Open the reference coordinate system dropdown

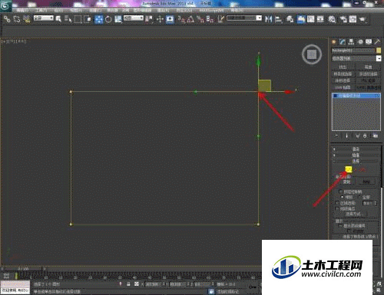134,18
